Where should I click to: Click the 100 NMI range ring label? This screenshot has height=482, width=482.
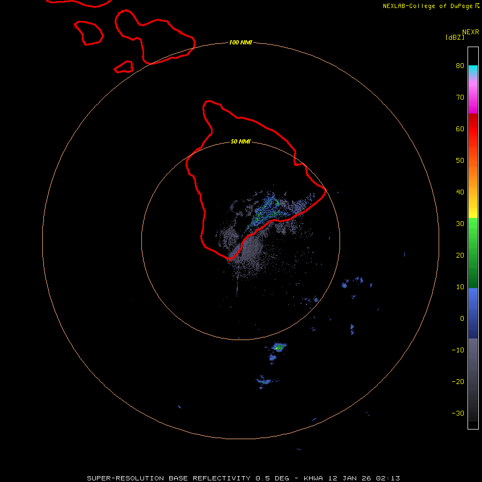click(x=240, y=42)
